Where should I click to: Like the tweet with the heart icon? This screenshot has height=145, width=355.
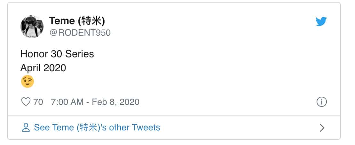click(x=25, y=102)
